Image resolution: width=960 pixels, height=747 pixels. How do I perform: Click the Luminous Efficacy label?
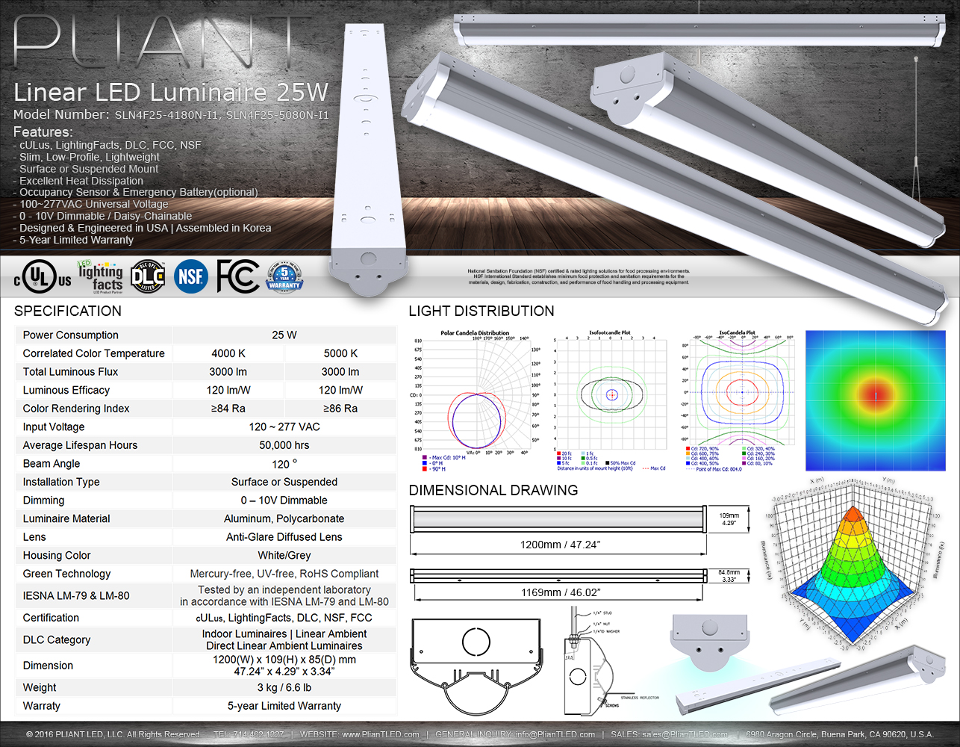tap(66, 390)
